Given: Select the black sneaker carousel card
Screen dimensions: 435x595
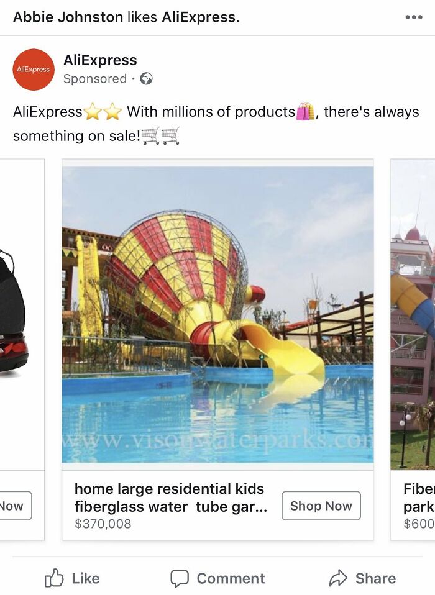Looking at the screenshot, I should click(x=22, y=349).
